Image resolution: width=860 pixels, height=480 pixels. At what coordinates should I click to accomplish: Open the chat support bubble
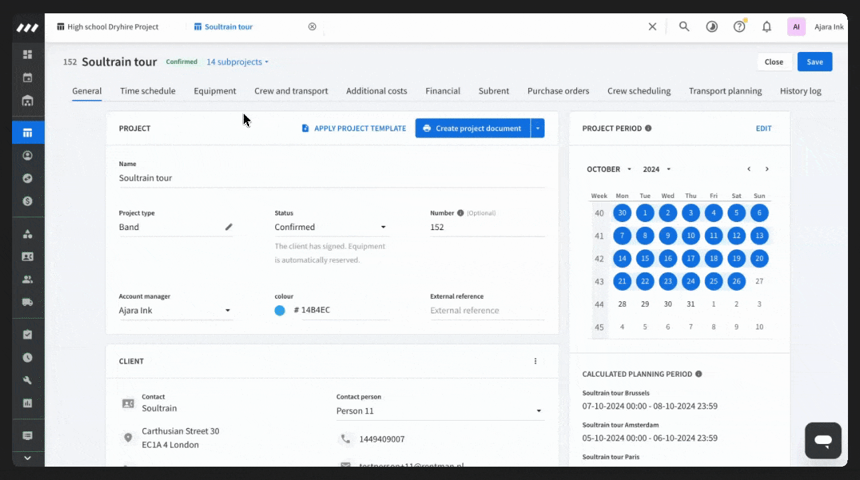pyautogui.click(x=823, y=441)
